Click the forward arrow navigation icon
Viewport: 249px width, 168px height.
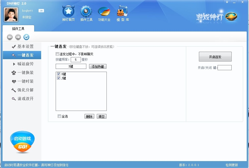point(18,37)
